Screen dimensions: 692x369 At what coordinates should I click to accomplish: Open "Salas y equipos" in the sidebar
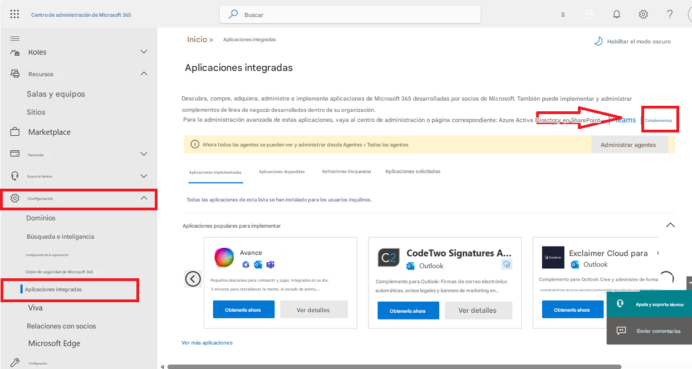pos(56,94)
